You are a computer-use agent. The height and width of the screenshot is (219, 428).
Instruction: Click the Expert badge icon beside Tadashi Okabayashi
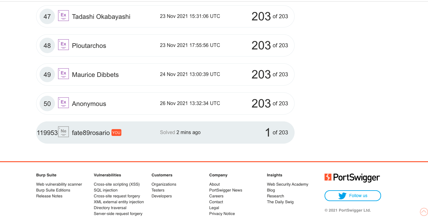pos(63,16)
